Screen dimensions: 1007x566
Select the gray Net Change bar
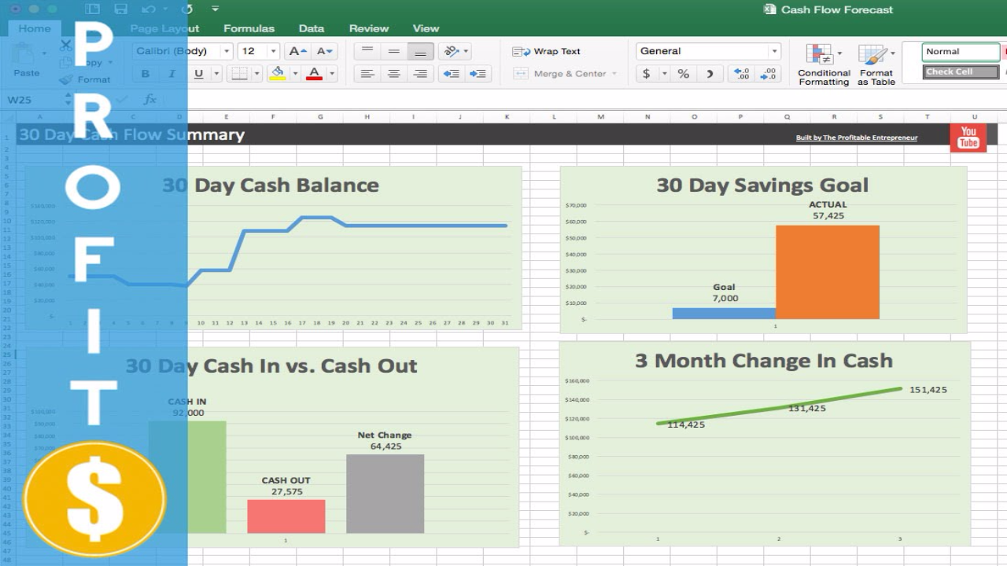point(385,494)
